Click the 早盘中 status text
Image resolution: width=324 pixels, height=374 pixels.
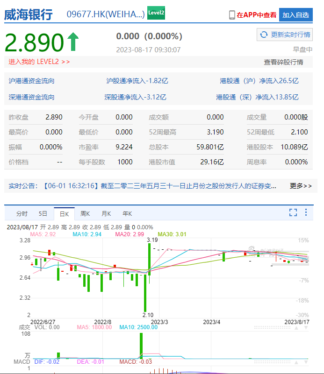pos(303,49)
